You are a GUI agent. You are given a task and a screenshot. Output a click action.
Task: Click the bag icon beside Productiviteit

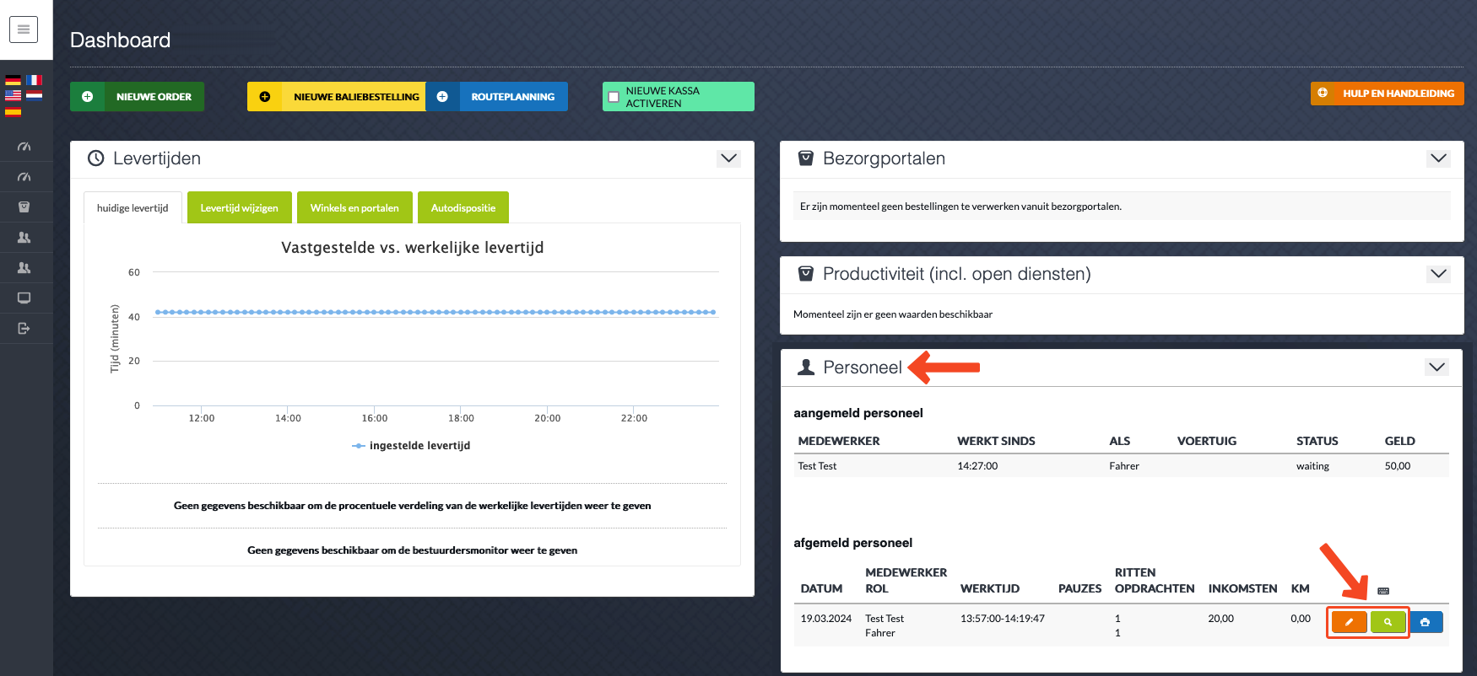point(806,274)
